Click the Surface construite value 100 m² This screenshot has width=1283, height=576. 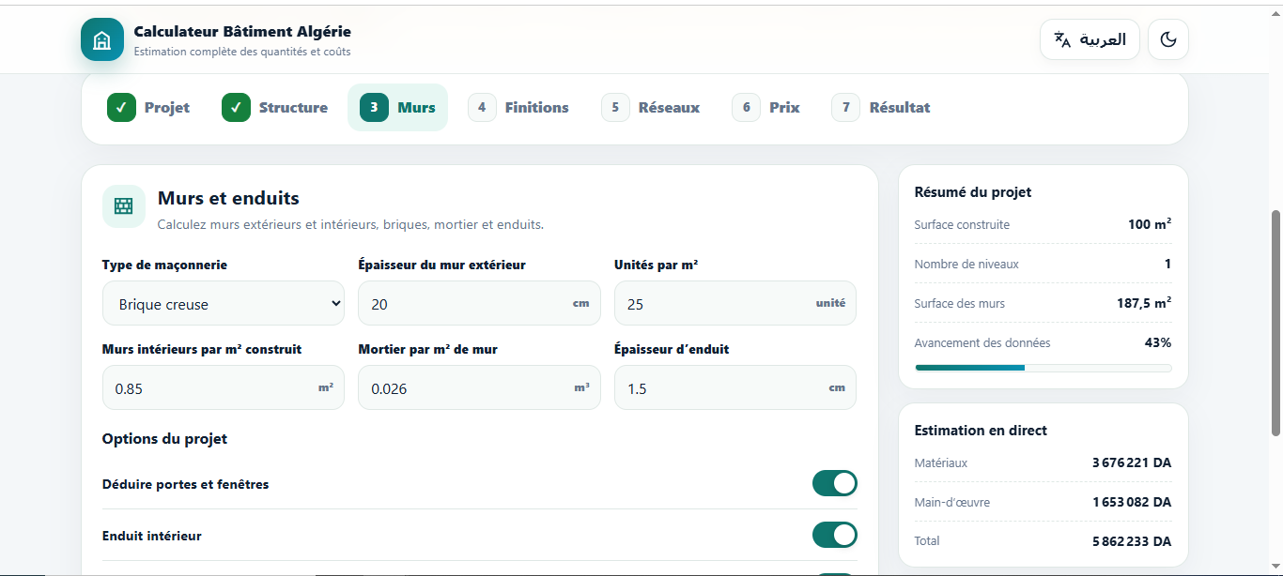(1150, 224)
